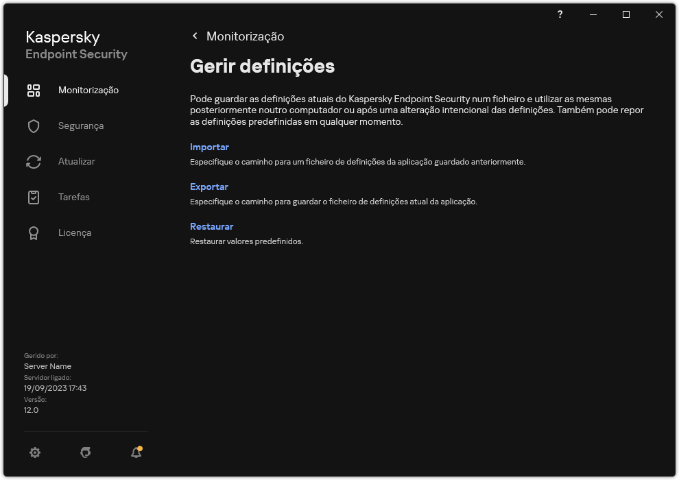Open the support icon in bottom bar
Viewport: 679px width, 480px height.
coord(86,453)
